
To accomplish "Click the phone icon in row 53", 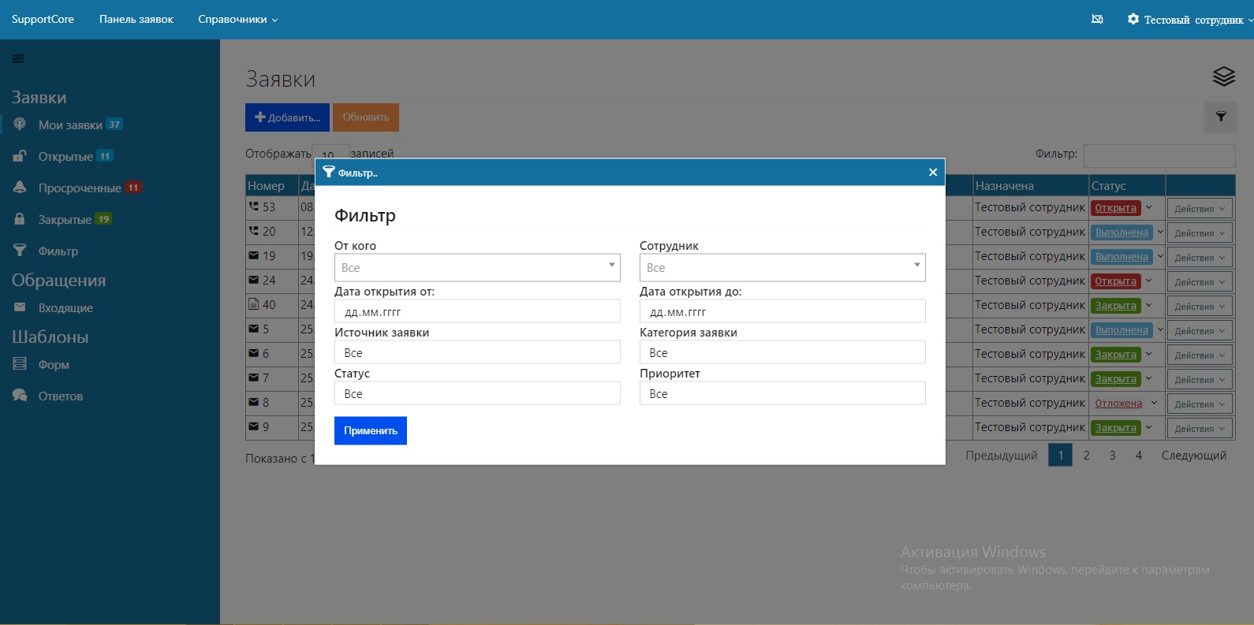I will tap(253, 206).
